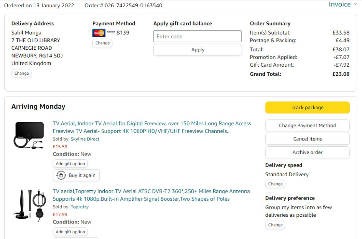Click the Mastercard payment card icon
This screenshot has height=239, width=362.
(99, 33)
